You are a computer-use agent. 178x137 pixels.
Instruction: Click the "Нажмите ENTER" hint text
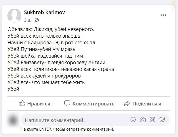tap(67, 129)
